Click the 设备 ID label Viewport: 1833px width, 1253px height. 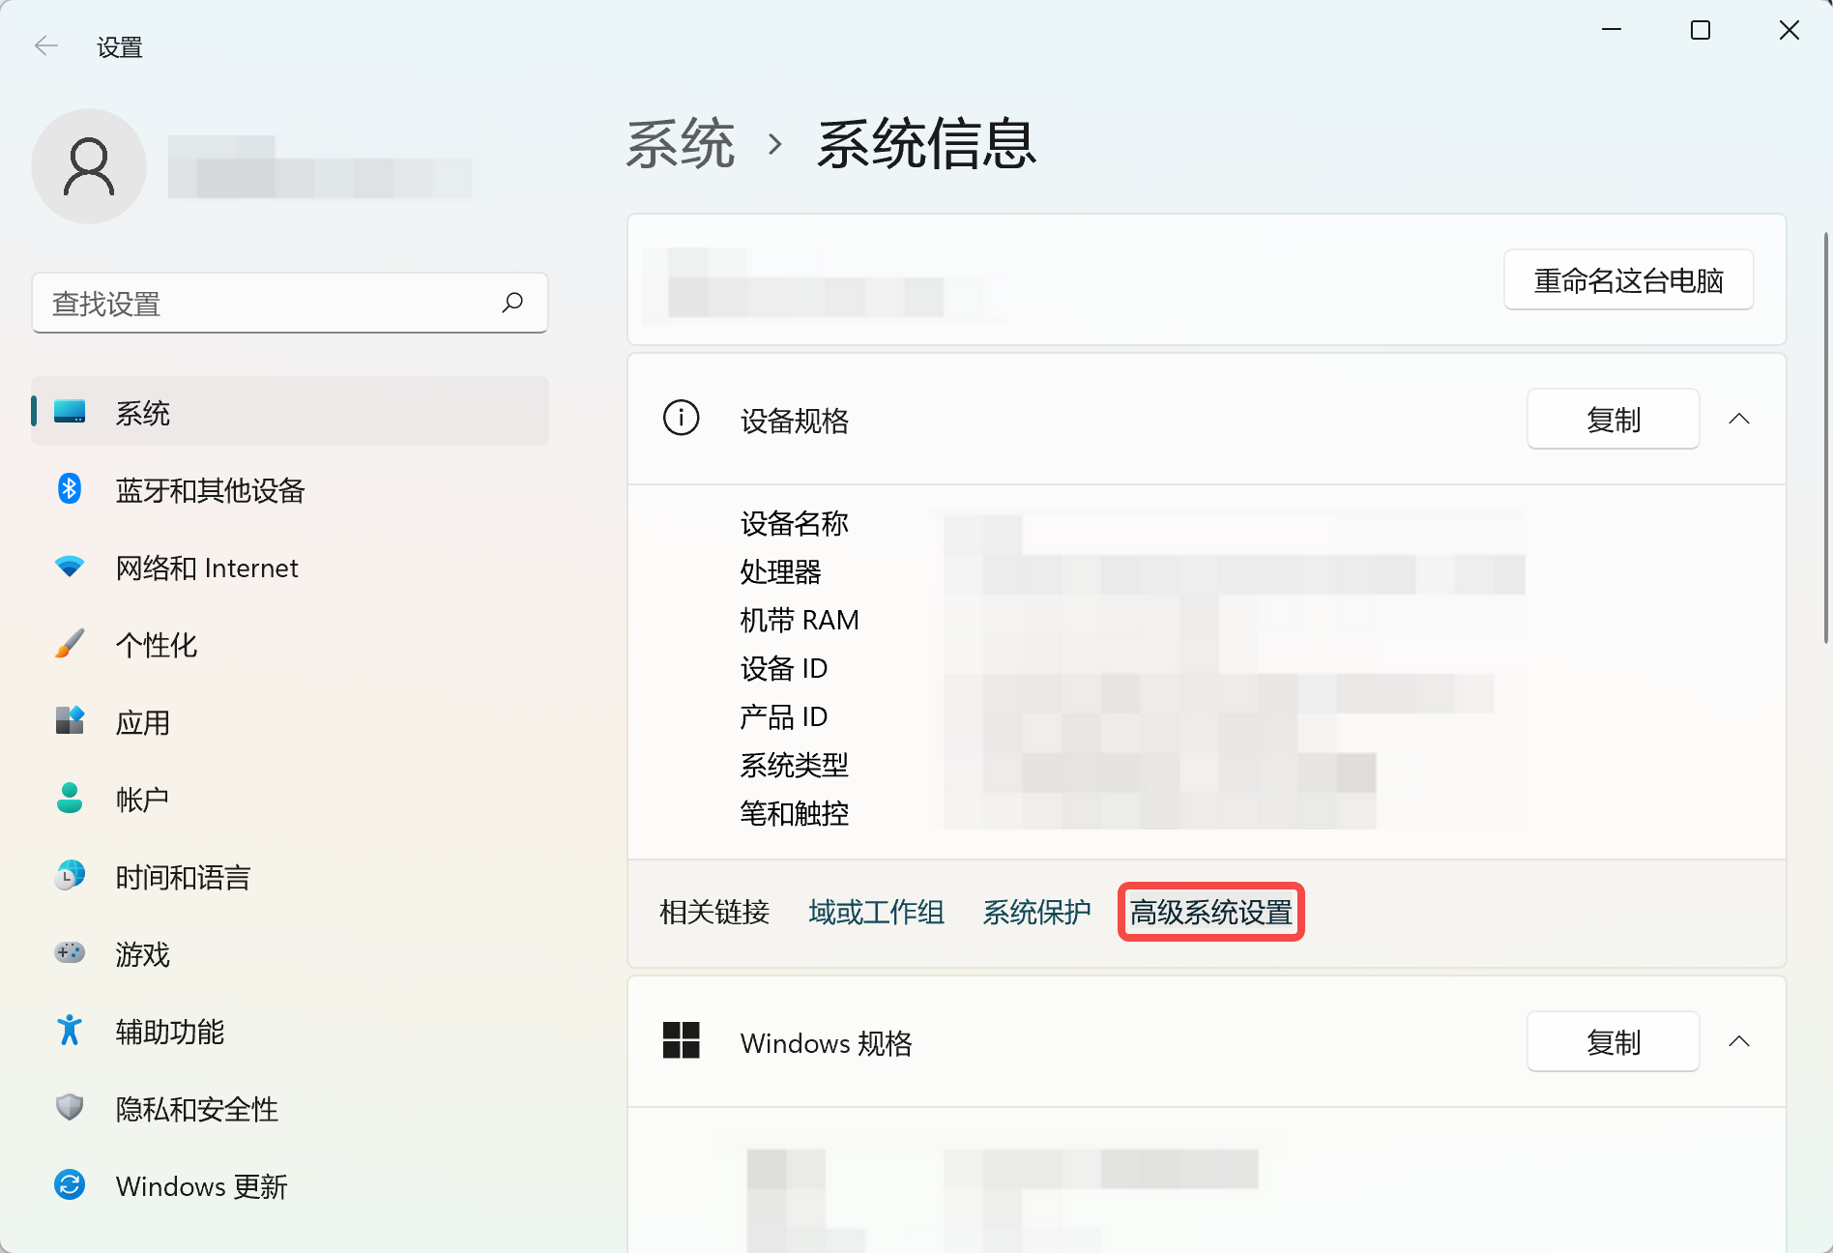784,668
